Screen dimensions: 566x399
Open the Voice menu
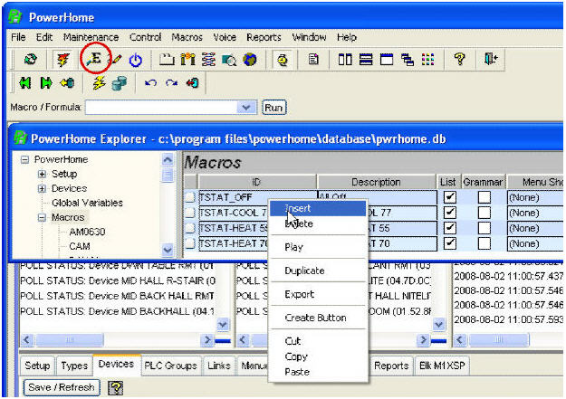click(225, 37)
